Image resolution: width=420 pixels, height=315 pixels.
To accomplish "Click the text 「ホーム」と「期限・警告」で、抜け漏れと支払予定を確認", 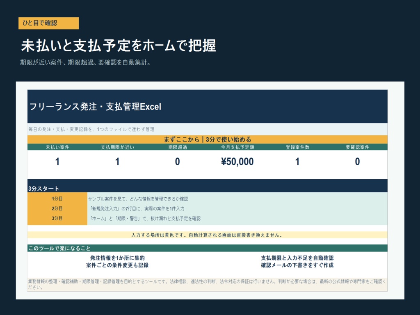I will 144,219.
